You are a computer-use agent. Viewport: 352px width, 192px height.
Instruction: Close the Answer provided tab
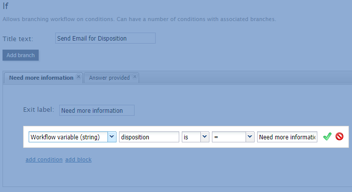coord(135,77)
